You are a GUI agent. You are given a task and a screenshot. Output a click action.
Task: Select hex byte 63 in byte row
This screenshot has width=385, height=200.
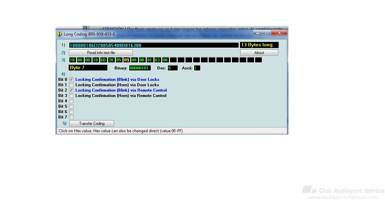(157, 60)
